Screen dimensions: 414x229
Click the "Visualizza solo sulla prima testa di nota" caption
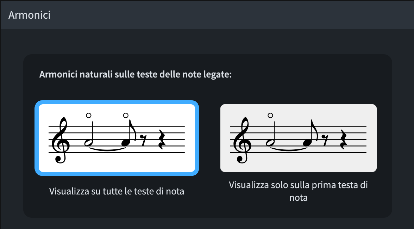tap(298, 191)
